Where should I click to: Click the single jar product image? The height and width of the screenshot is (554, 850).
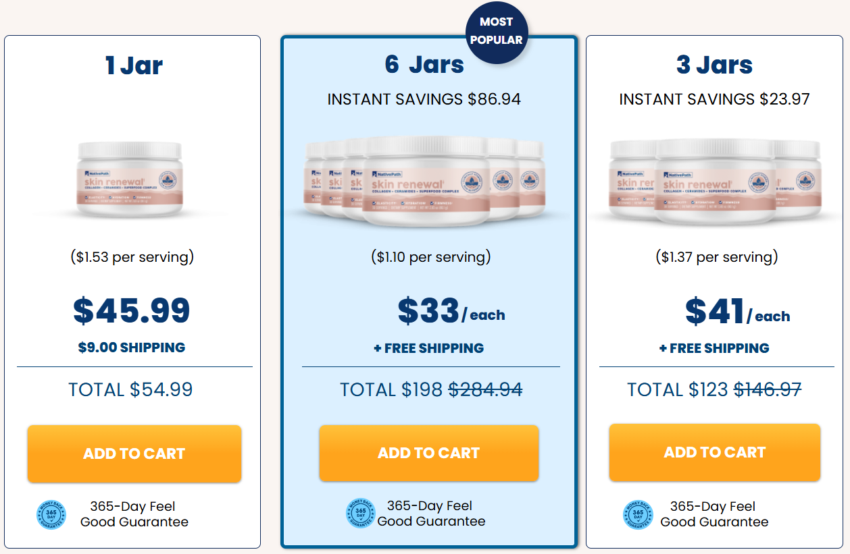[130, 179]
